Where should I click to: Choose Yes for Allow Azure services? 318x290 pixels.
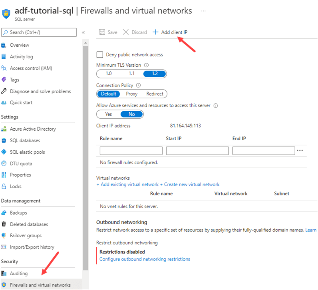[109, 114]
